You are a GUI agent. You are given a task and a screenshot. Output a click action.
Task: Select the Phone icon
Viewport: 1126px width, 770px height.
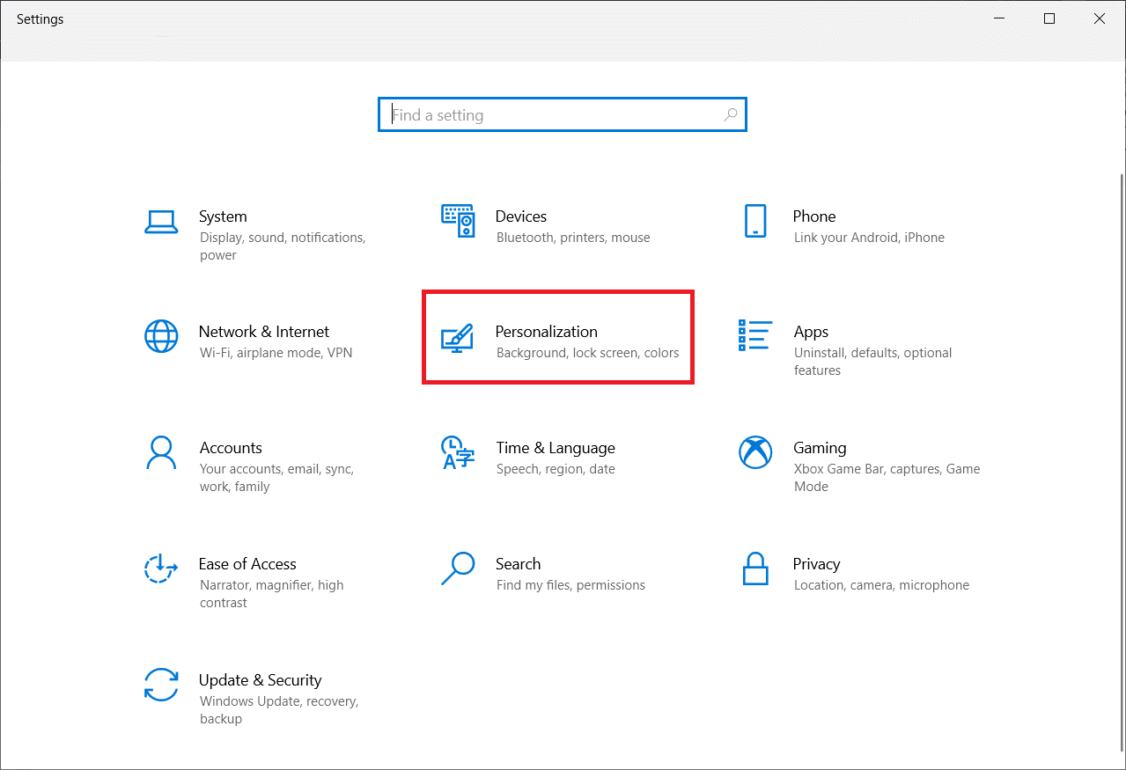tap(755, 221)
